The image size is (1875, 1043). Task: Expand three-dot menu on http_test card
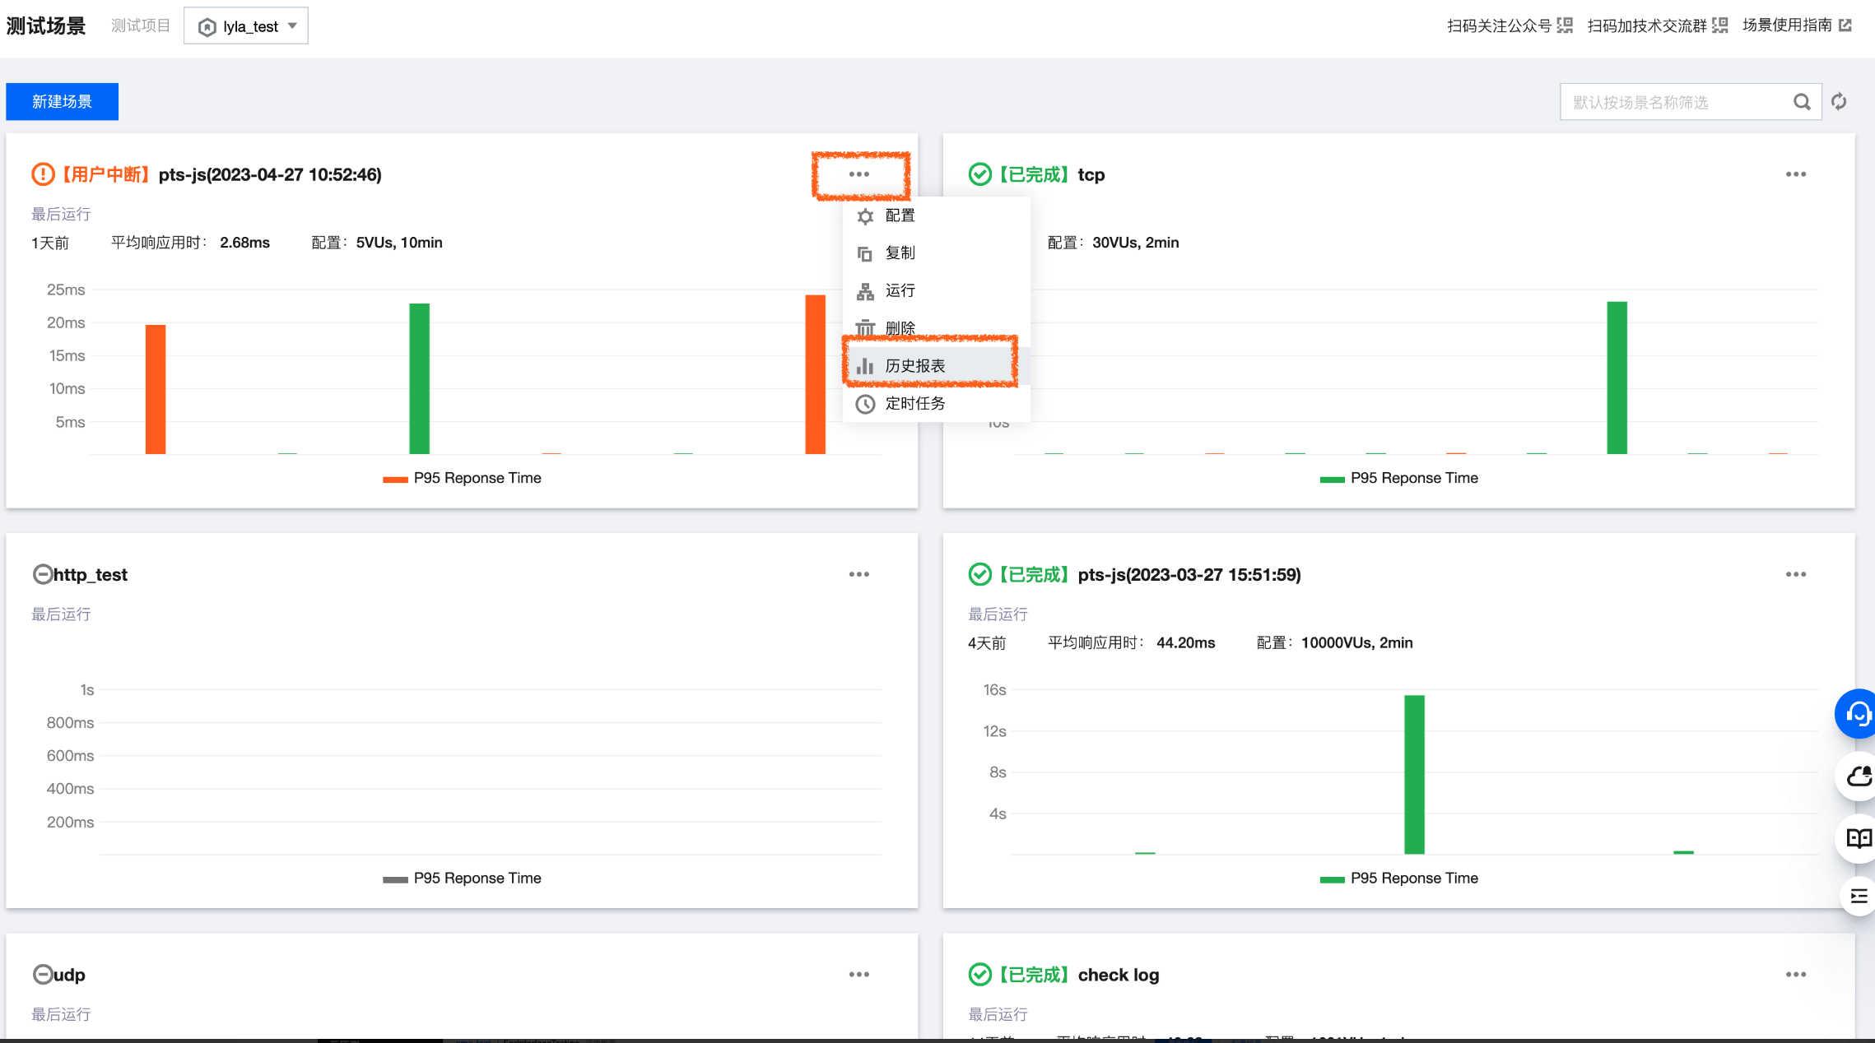click(858, 574)
